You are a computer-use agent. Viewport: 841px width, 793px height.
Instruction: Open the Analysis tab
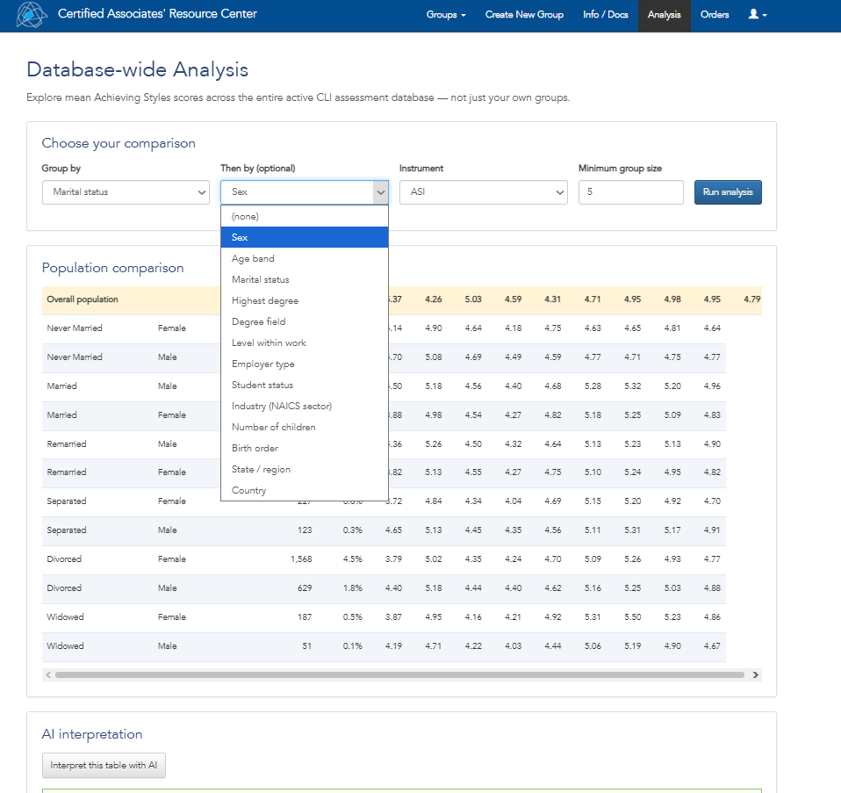coord(664,16)
